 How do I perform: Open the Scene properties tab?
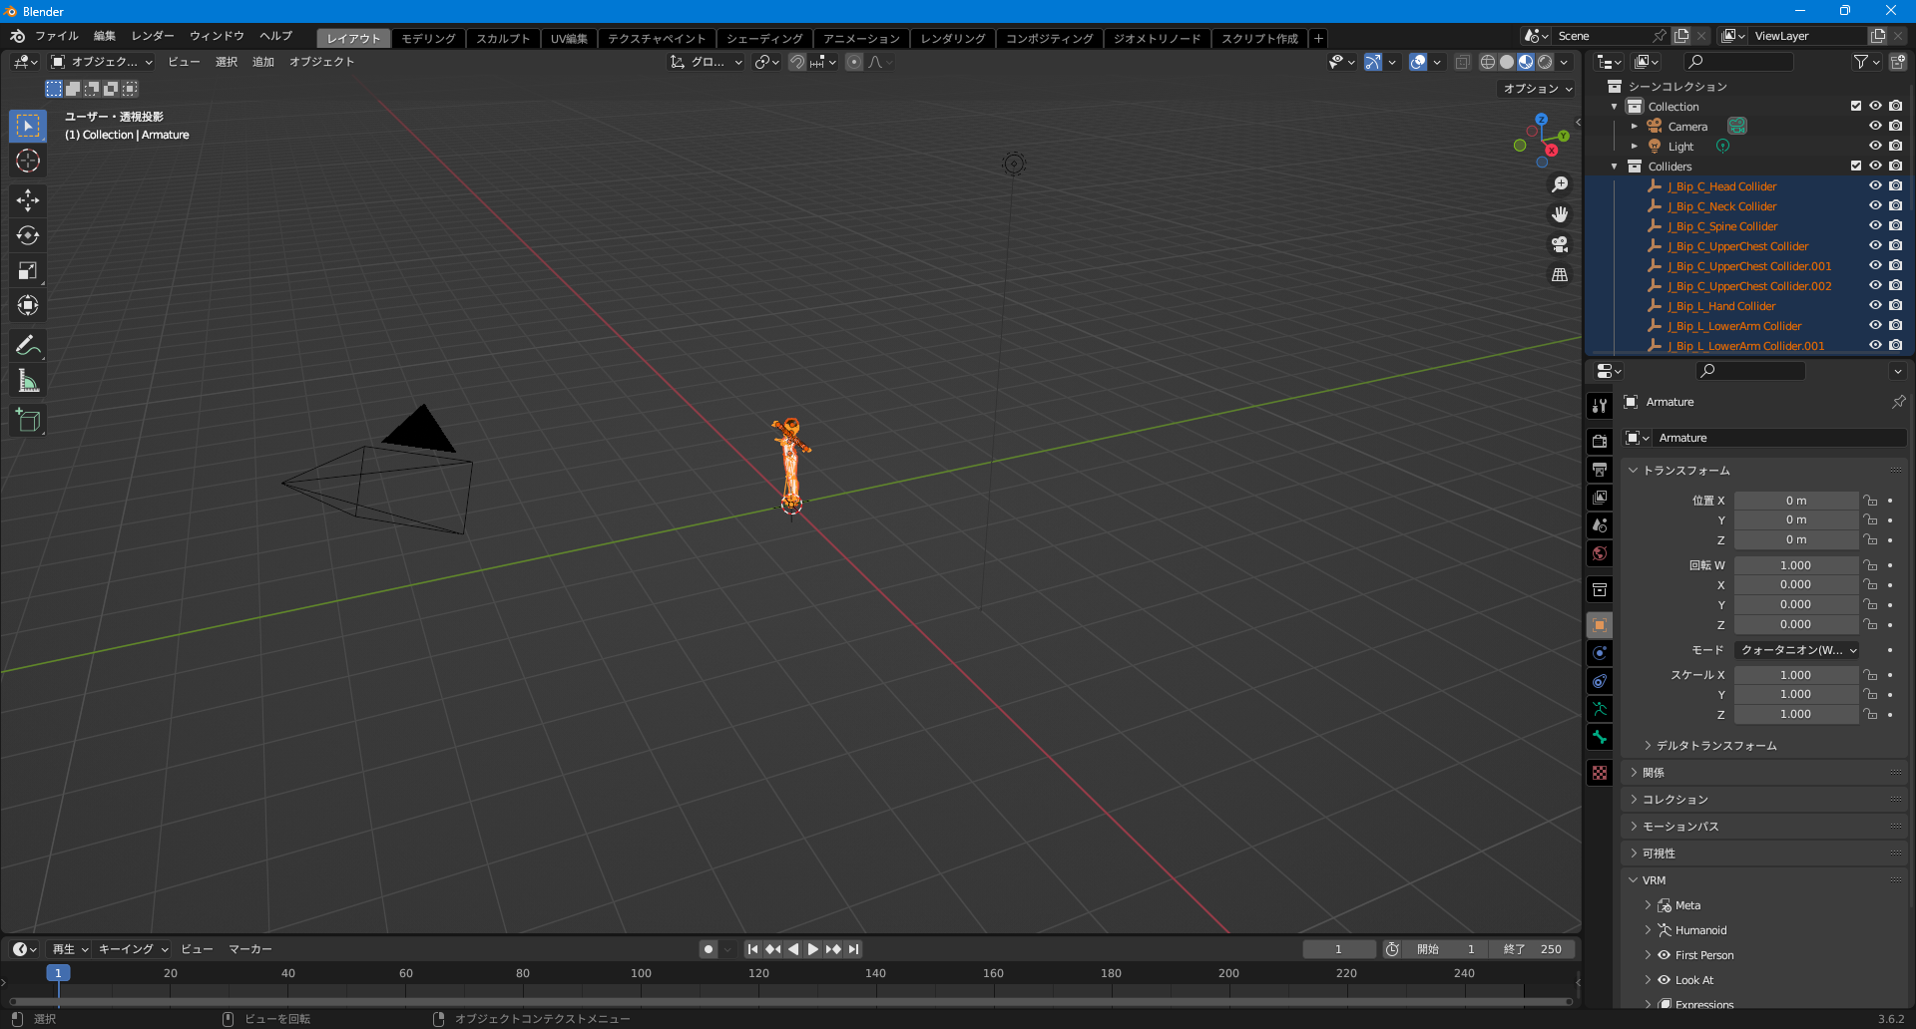click(1600, 525)
